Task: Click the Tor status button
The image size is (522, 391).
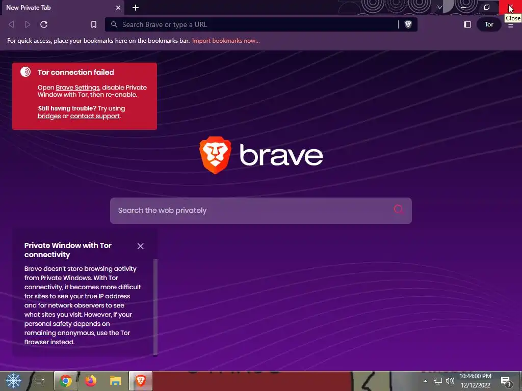Action: [x=489, y=24]
